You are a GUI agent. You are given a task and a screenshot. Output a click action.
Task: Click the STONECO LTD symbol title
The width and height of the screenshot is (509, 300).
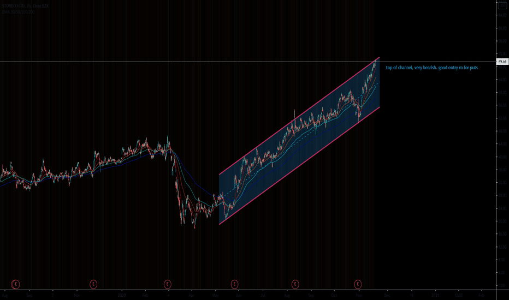coord(25,6)
